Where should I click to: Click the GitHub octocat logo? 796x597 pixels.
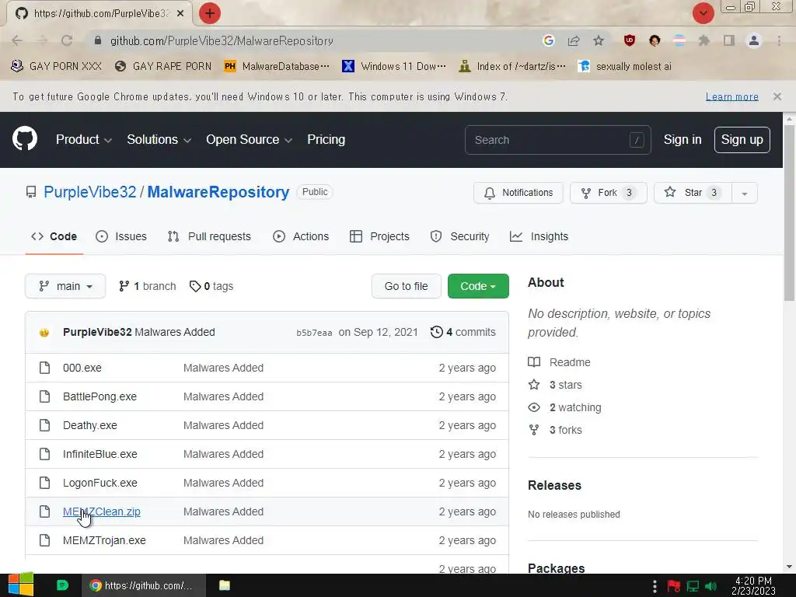25,138
